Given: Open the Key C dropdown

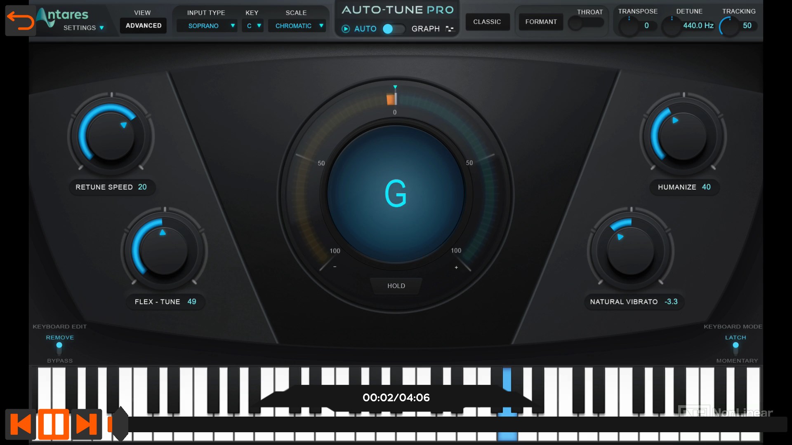Looking at the screenshot, I should pos(253,26).
